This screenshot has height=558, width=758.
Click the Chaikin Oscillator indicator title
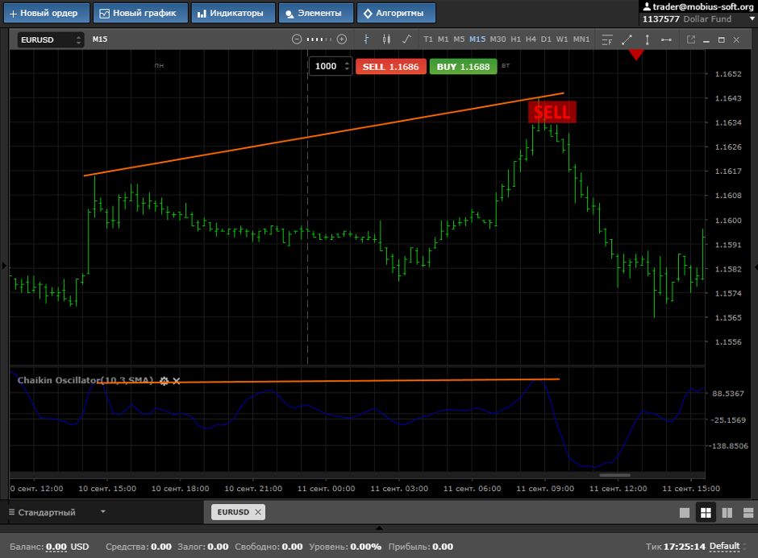[x=85, y=380]
